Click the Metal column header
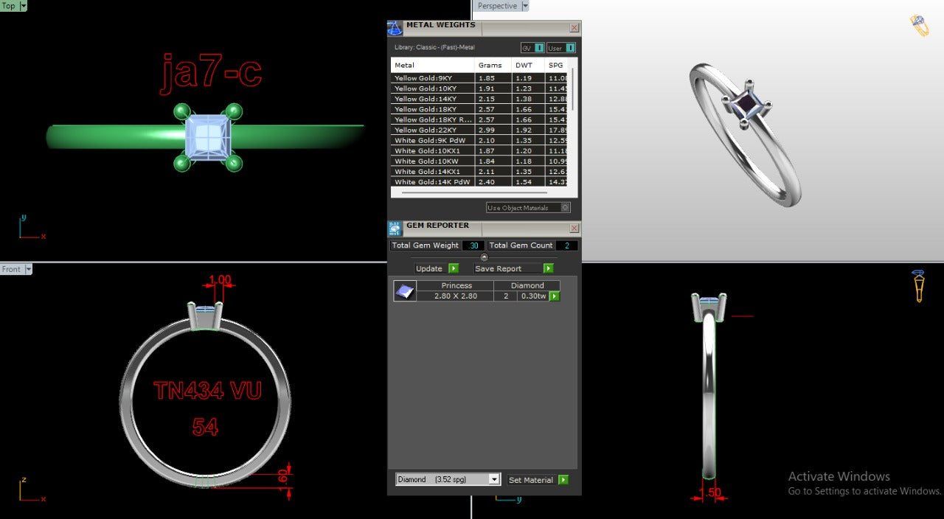 [433, 65]
